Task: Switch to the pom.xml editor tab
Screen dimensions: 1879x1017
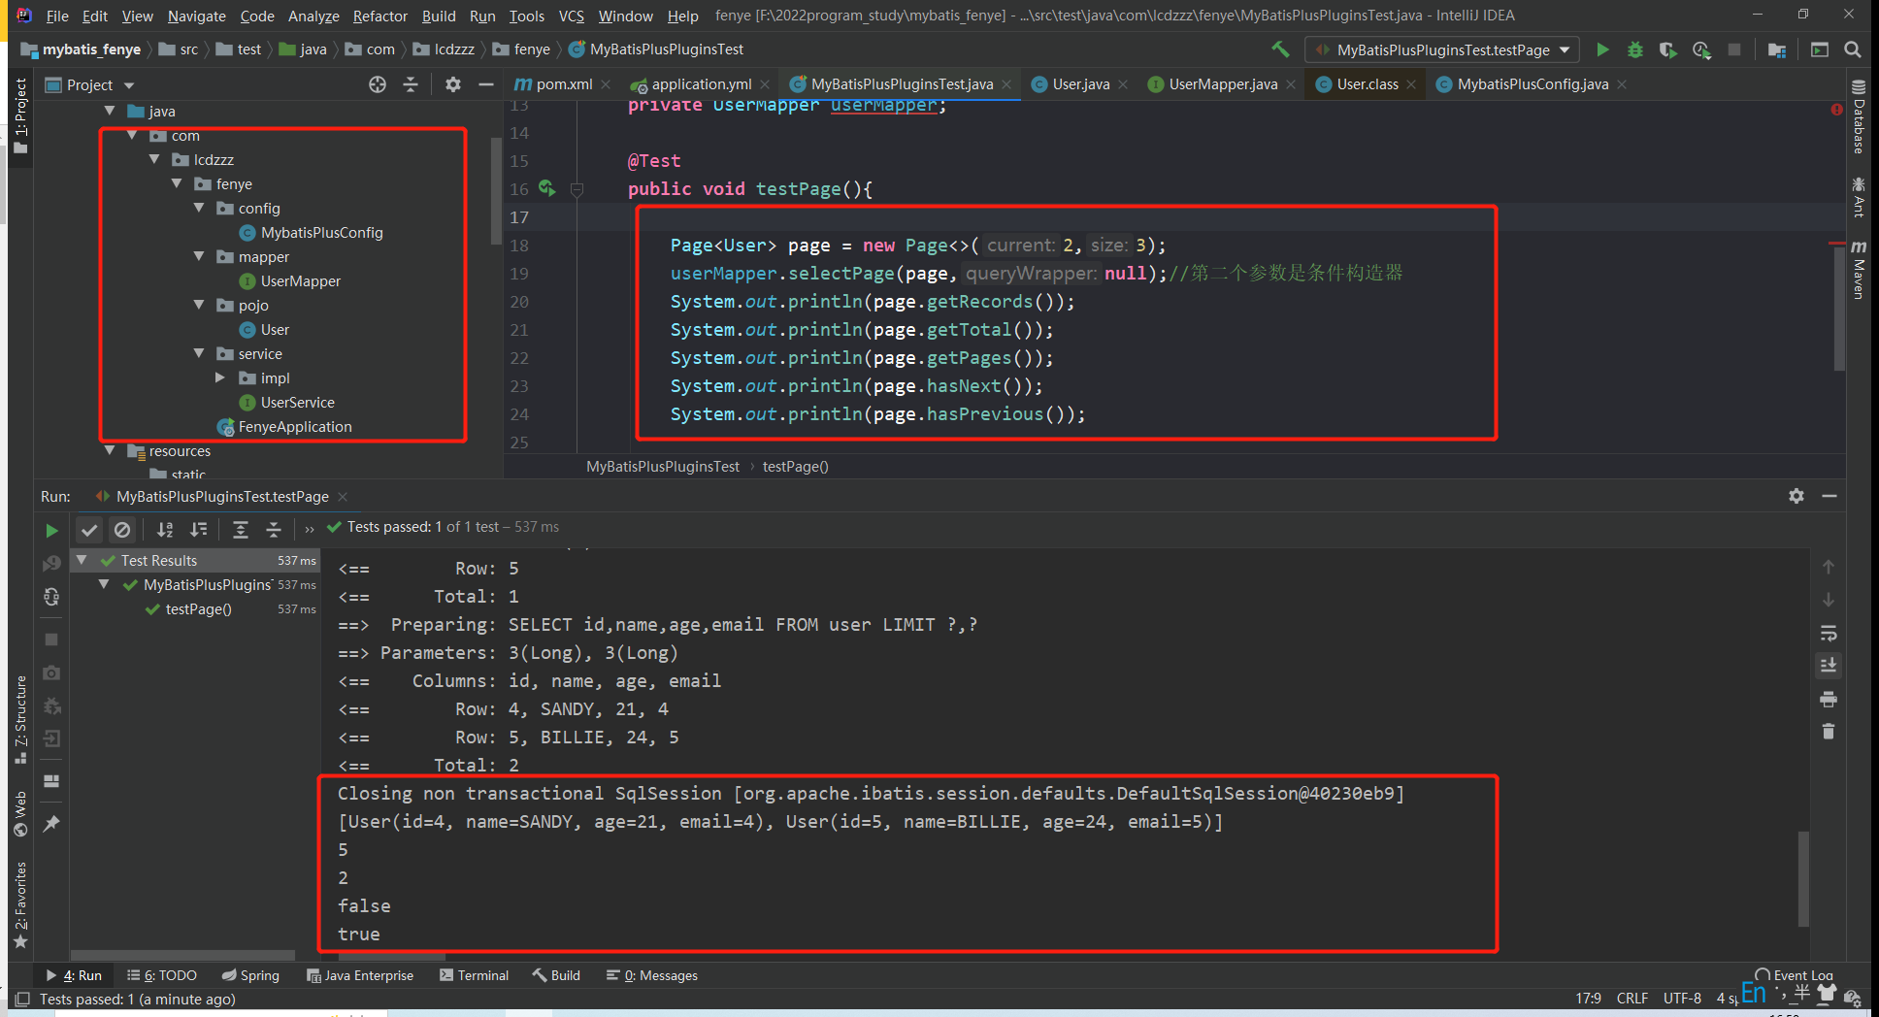Action: 564,84
